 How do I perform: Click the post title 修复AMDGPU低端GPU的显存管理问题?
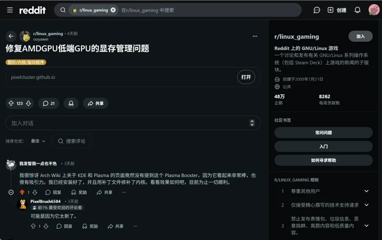point(77,48)
